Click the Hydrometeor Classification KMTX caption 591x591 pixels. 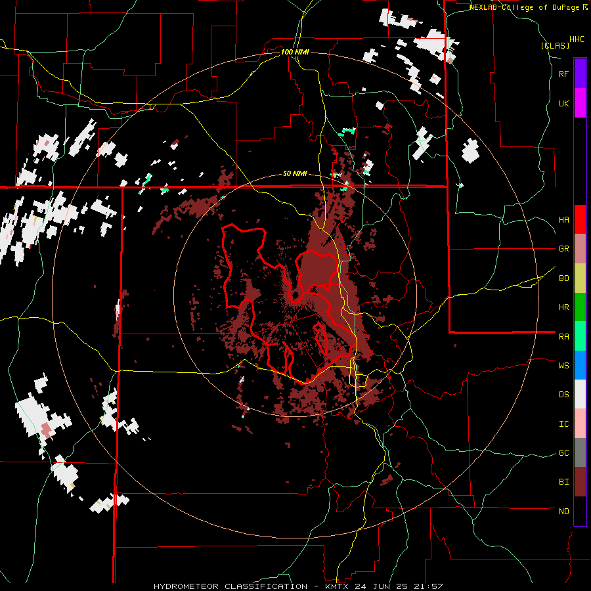point(298,586)
